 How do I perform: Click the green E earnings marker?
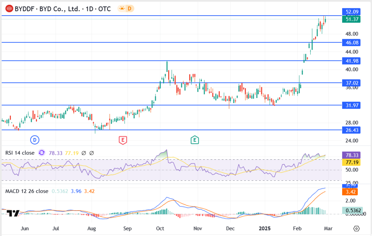pyautogui.click(x=195, y=139)
